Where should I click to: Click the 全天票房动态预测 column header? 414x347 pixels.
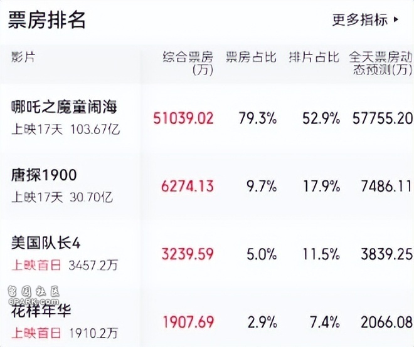(380, 63)
